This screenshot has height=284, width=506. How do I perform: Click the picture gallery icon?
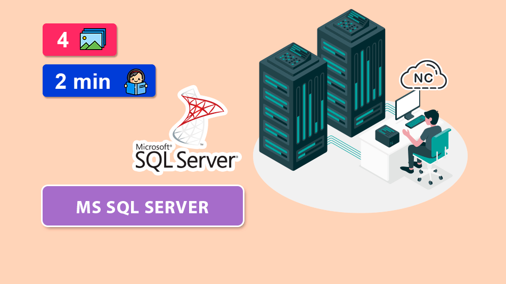click(93, 39)
